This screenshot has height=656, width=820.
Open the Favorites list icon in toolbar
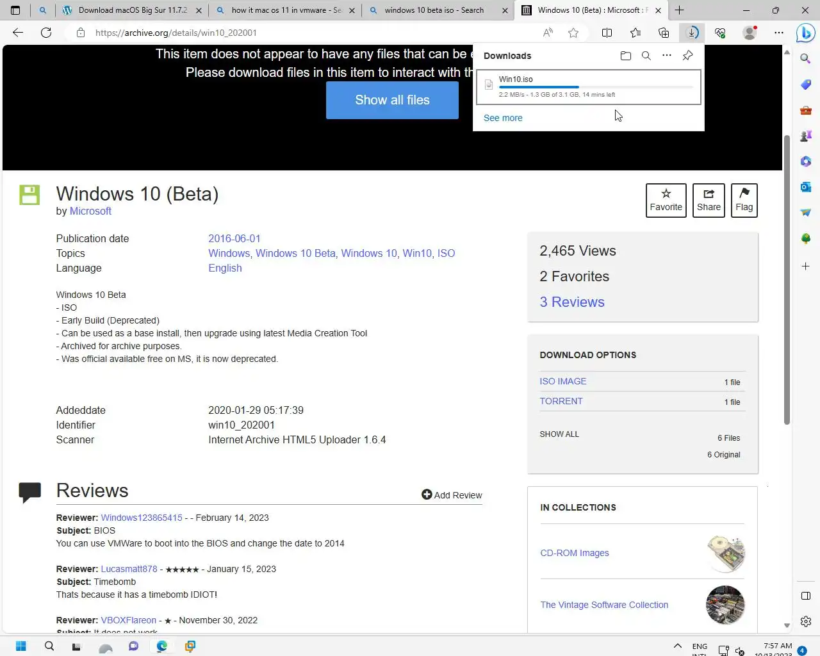click(635, 33)
